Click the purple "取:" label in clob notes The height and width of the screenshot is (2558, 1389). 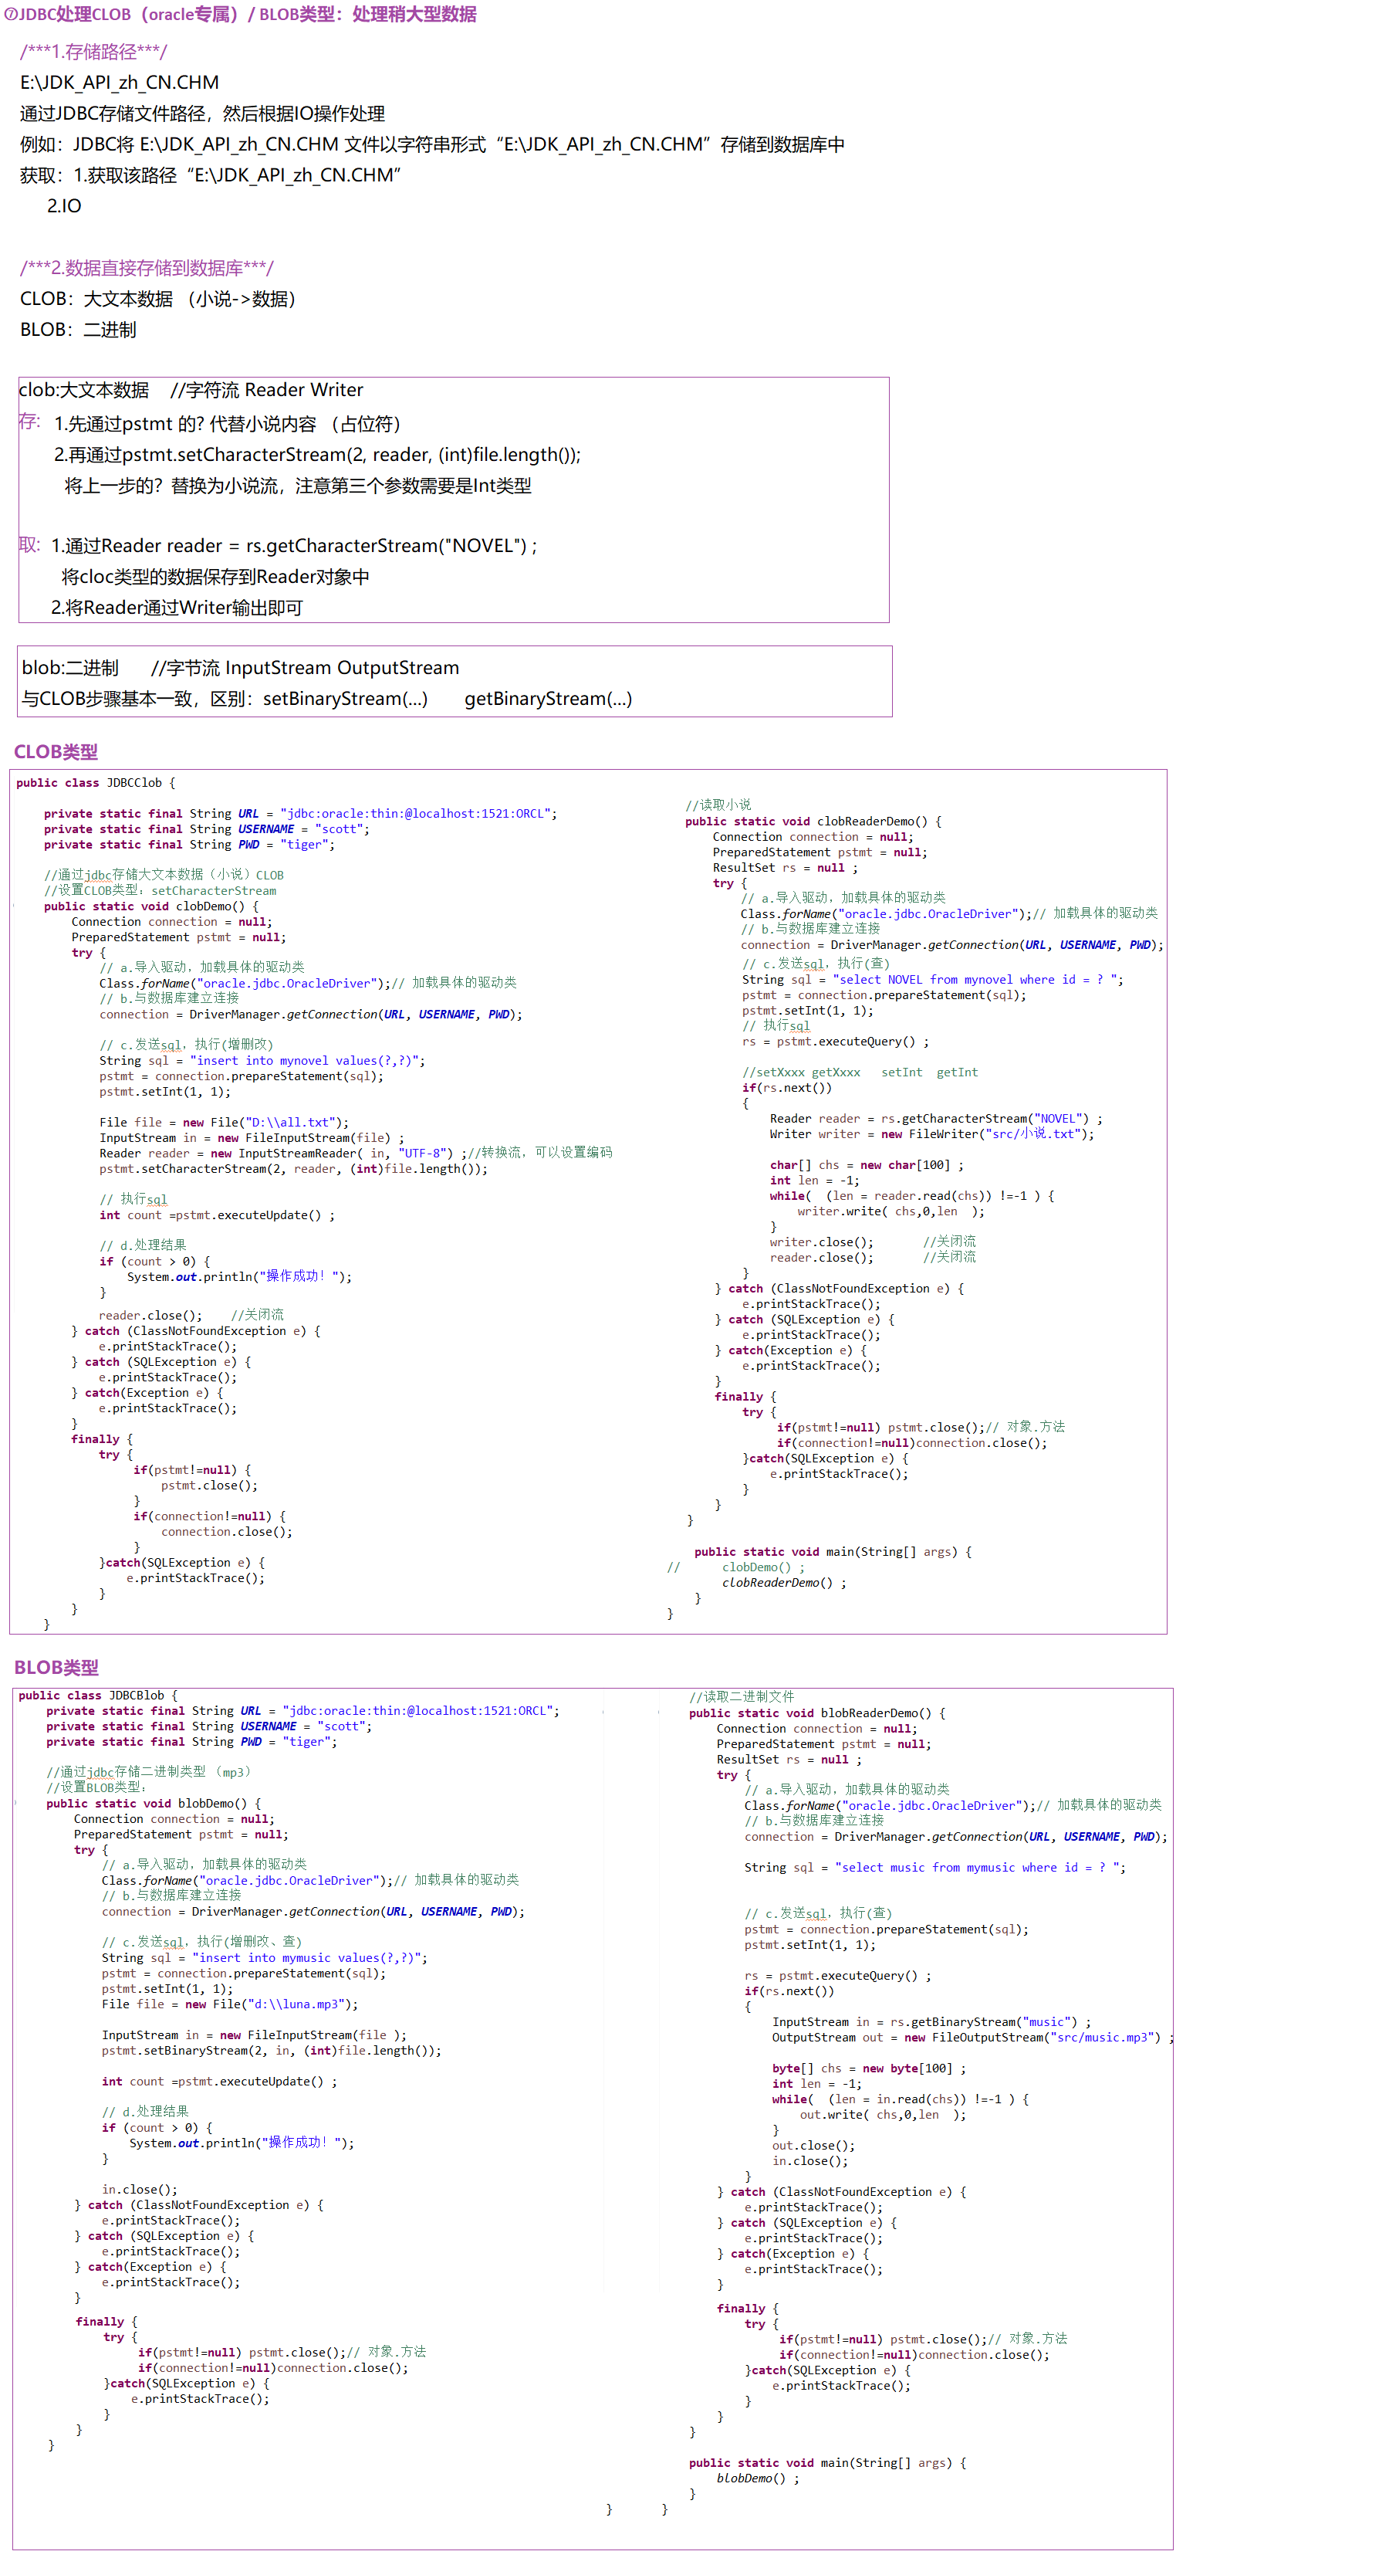[30, 545]
